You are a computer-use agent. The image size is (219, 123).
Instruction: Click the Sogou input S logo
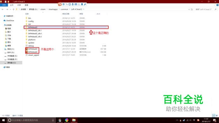tap(60, 4)
